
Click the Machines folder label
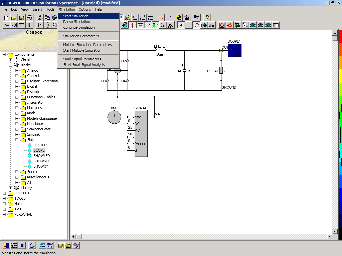coord(34,108)
